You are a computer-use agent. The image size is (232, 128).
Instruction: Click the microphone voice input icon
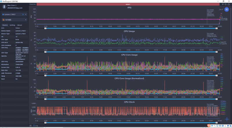(x=220, y=126)
